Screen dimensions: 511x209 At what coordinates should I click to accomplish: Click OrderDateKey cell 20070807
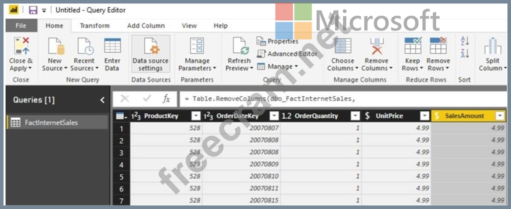tap(241, 128)
